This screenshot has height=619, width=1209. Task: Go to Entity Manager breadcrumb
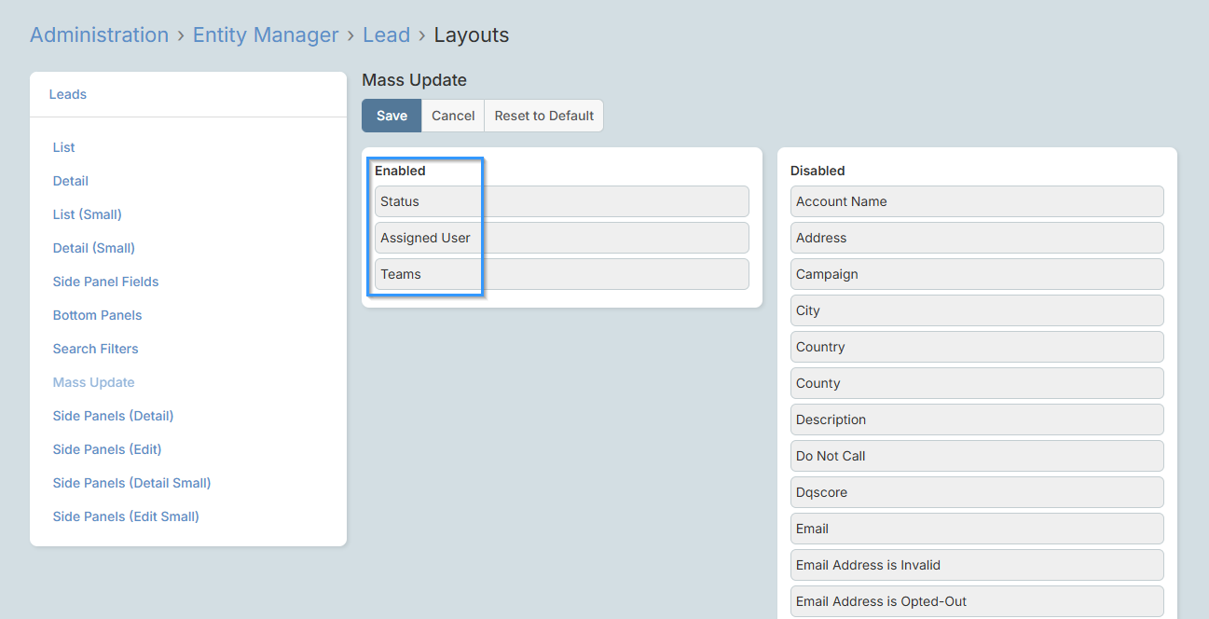(266, 35)
